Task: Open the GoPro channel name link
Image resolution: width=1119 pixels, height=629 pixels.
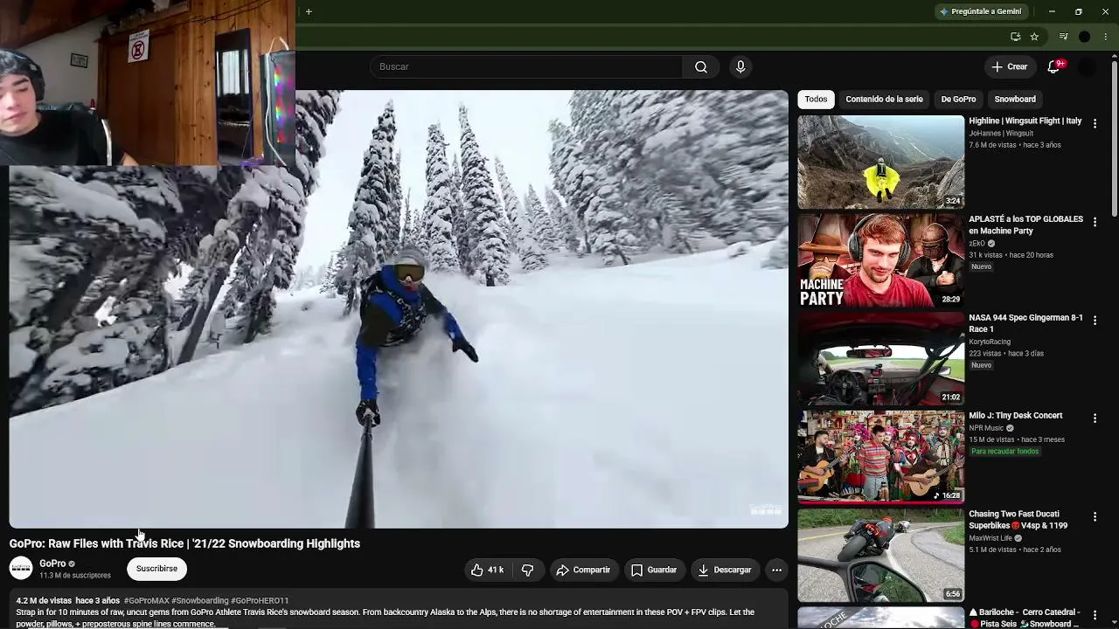Action: point(52,563)
